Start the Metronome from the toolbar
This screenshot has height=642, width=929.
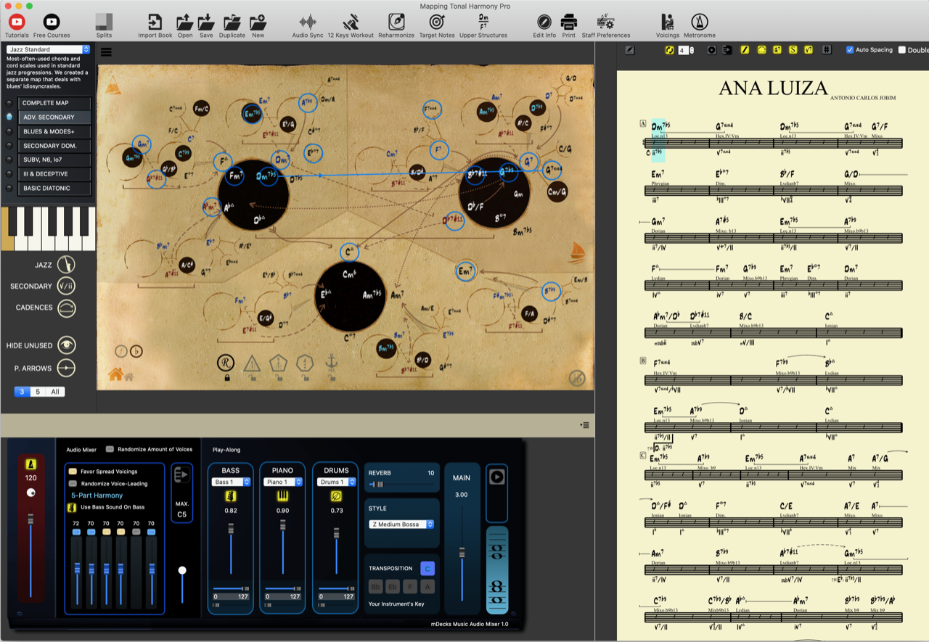coord(699,22)
